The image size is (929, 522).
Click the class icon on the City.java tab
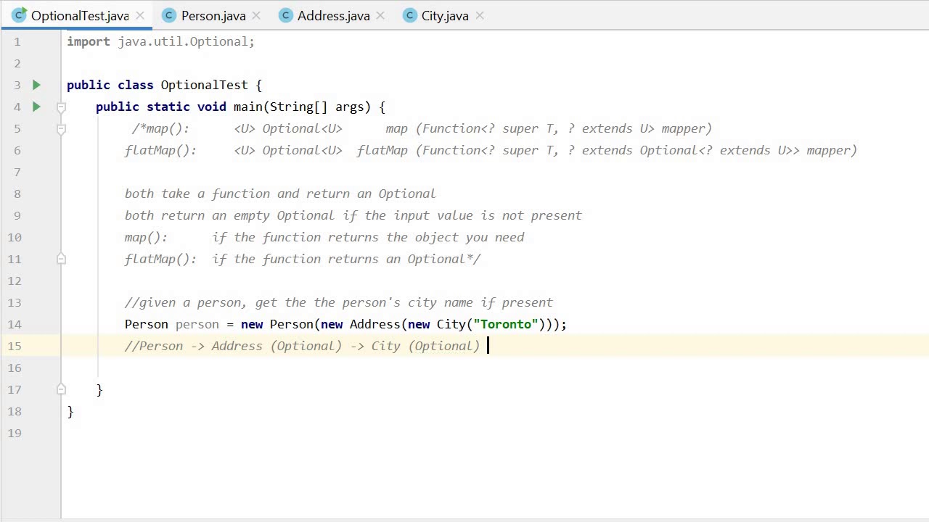[409, 15]
